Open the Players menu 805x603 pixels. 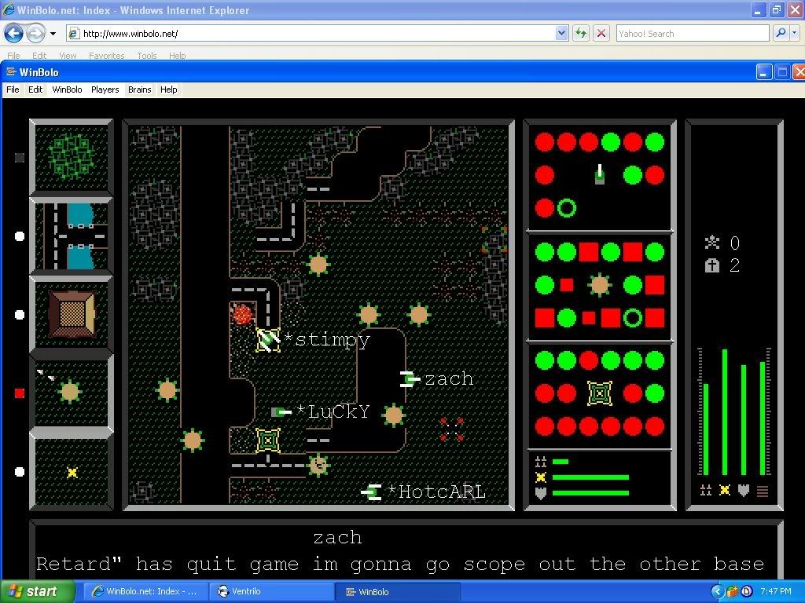(x=105, y=90)
